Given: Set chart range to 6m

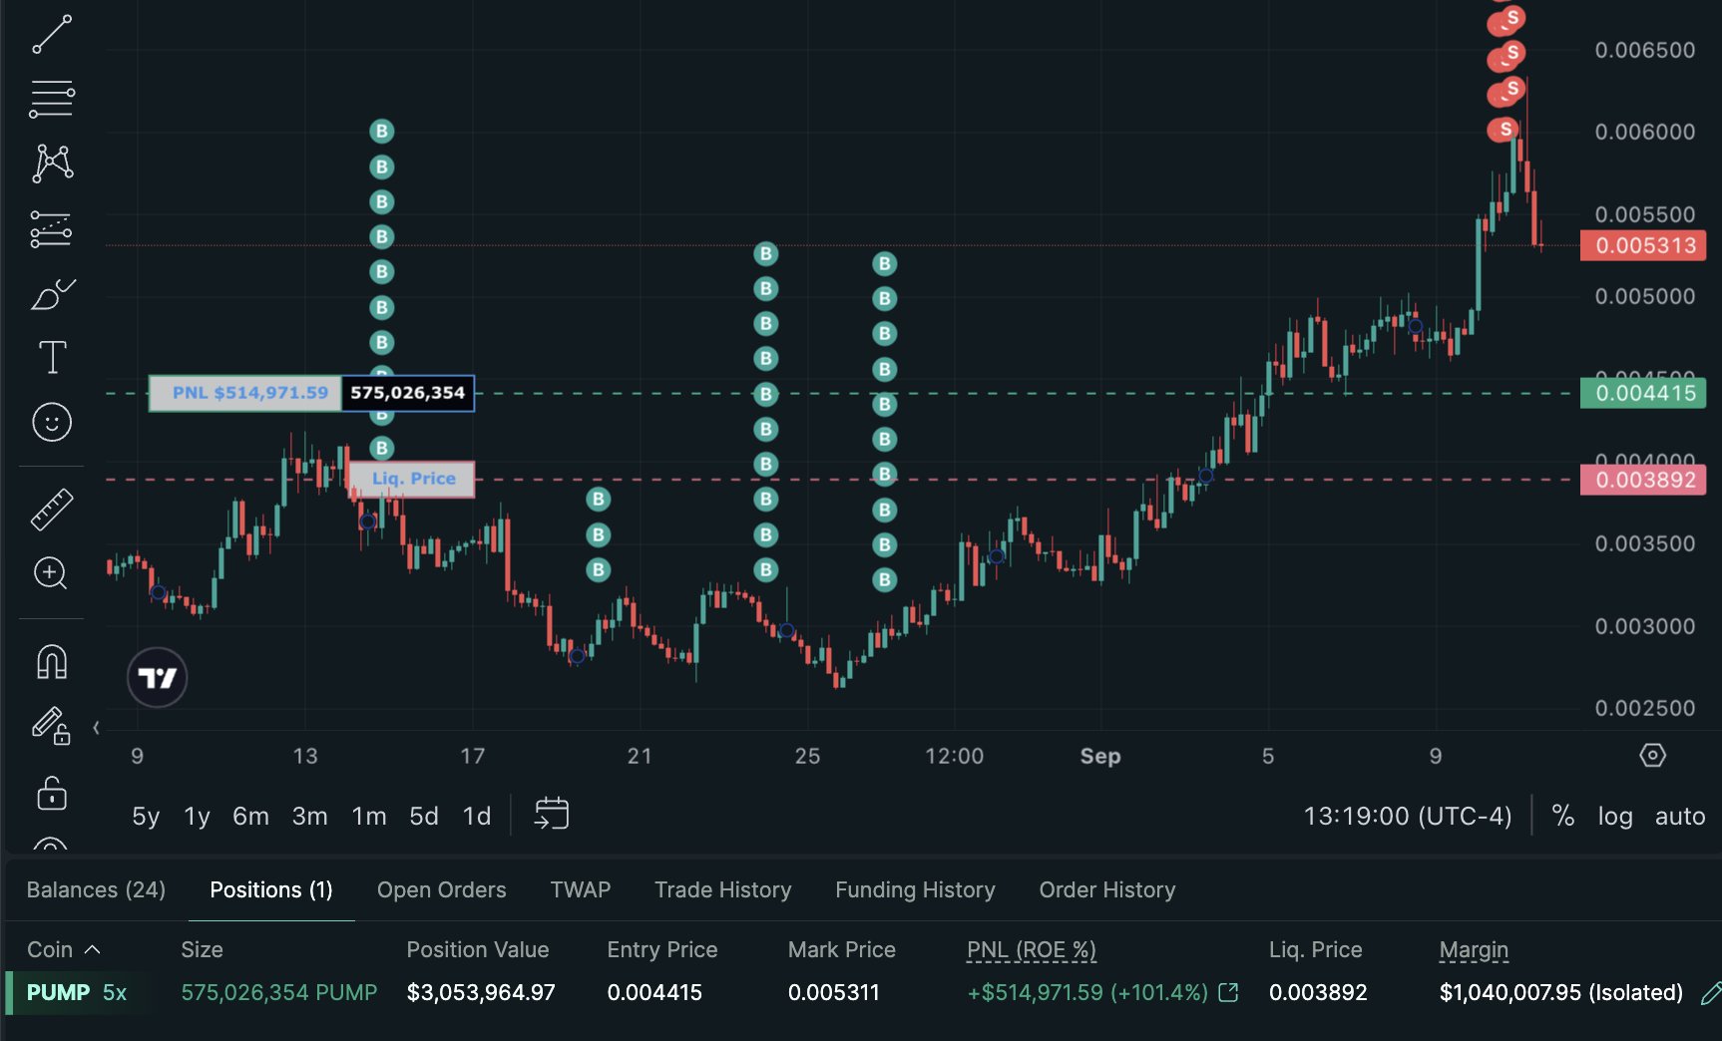Looking at the screenshot, I should (250, 816).
